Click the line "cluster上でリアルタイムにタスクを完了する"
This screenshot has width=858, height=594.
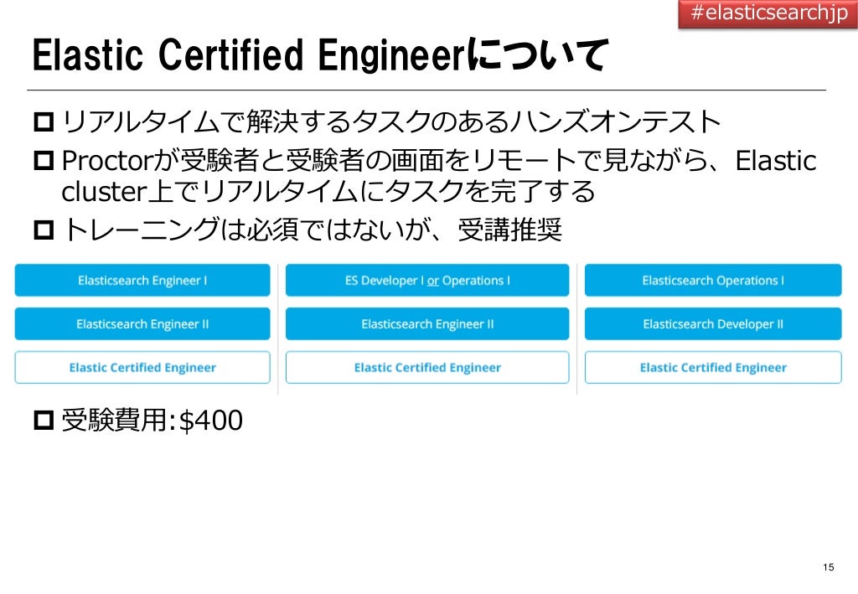pyautogui.click(x=328, y=191)
